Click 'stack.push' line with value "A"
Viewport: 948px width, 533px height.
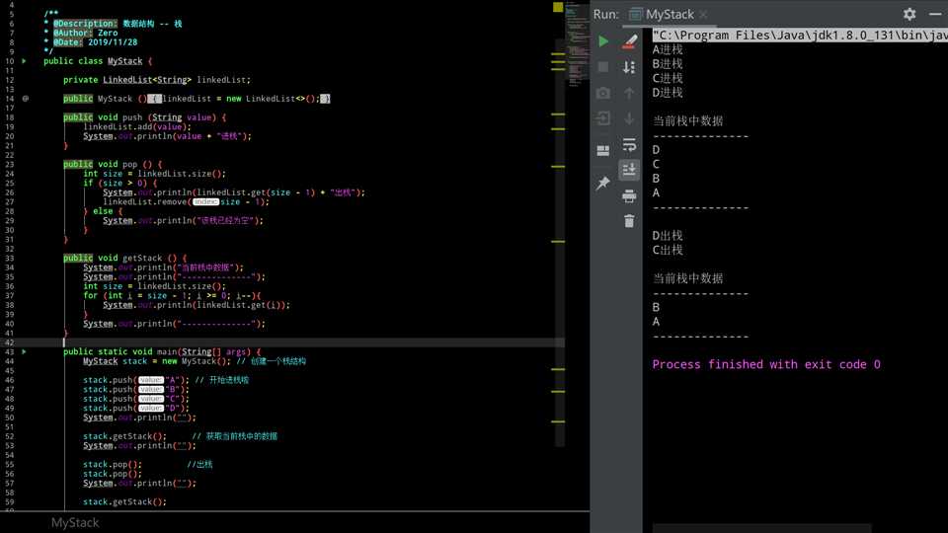[135, 380]
